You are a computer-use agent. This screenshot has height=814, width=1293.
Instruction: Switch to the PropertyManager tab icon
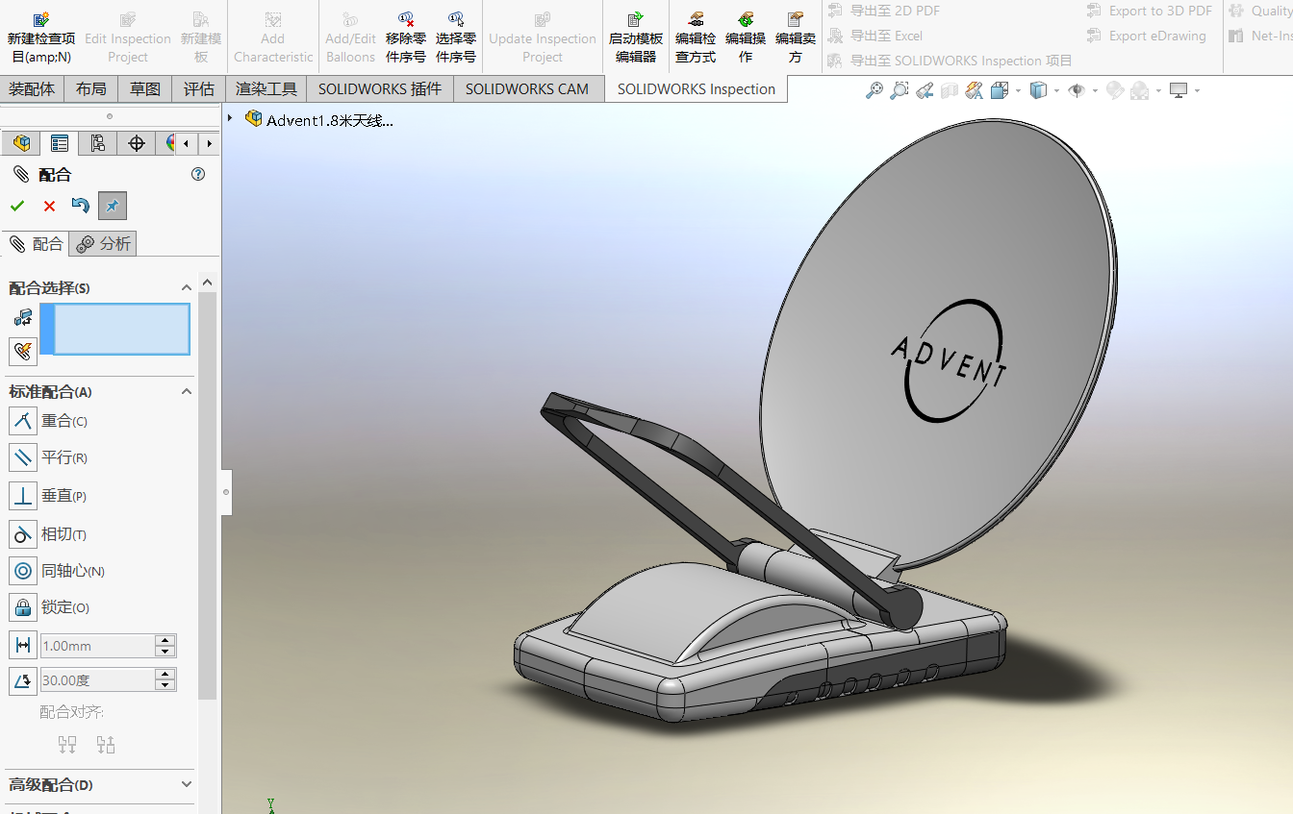click(x=60, y=143)
